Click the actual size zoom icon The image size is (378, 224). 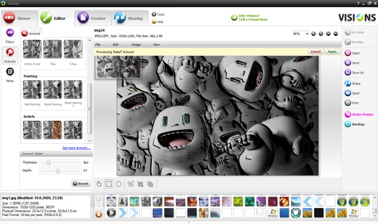[336, 33]
